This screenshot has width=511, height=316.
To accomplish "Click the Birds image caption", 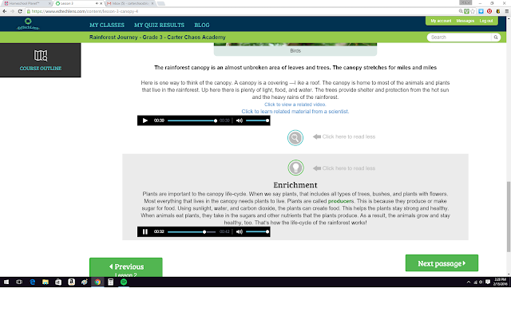I will (295, 51).
